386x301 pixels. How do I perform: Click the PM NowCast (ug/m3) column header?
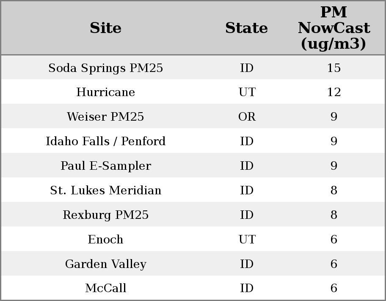(x=334, y=28)
